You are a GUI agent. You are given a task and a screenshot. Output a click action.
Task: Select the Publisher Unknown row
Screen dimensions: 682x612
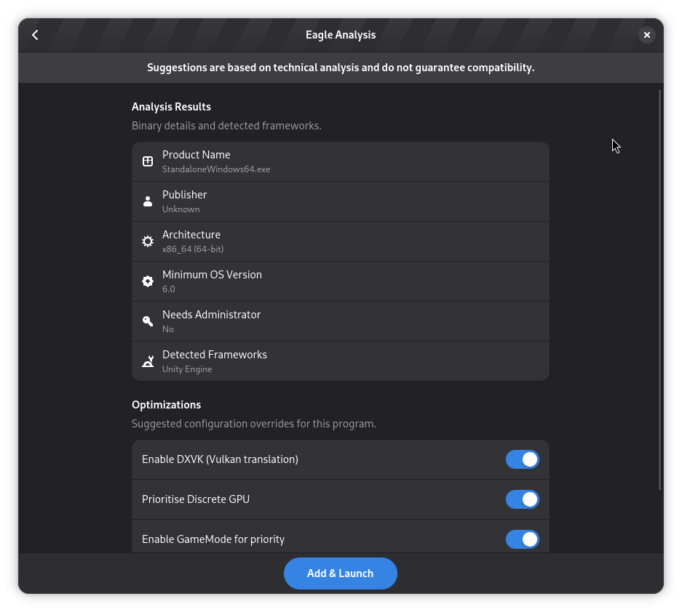(x=340, y=201)
